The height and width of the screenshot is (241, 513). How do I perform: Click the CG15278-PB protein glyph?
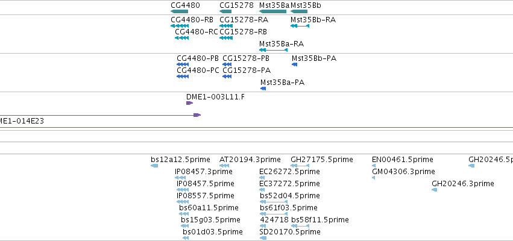coord(227,64)
